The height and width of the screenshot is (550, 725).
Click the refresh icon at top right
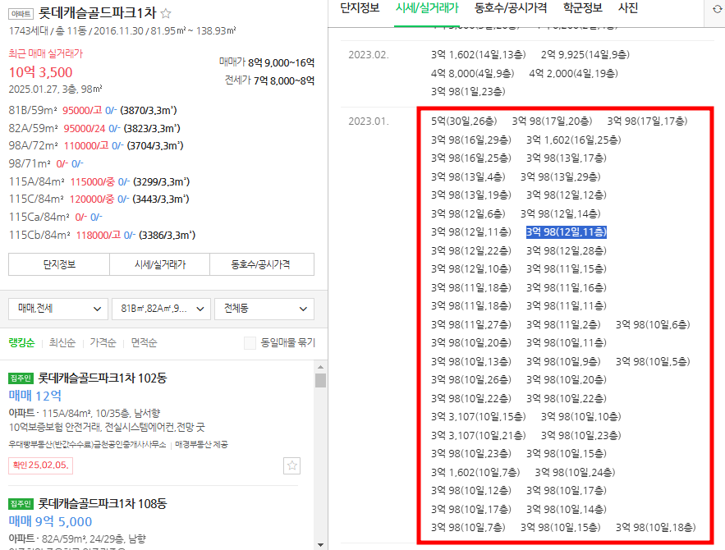pyautogui.click(x=718, y=9)
